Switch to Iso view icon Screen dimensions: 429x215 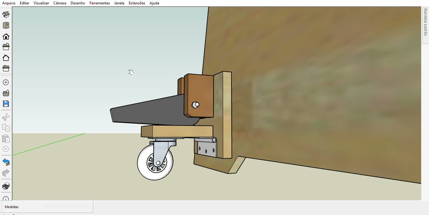[x=6, y=15]
